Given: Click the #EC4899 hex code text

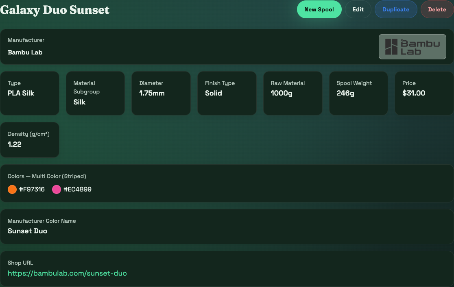Looking at the screenshot, I should [x=78, y=189].
